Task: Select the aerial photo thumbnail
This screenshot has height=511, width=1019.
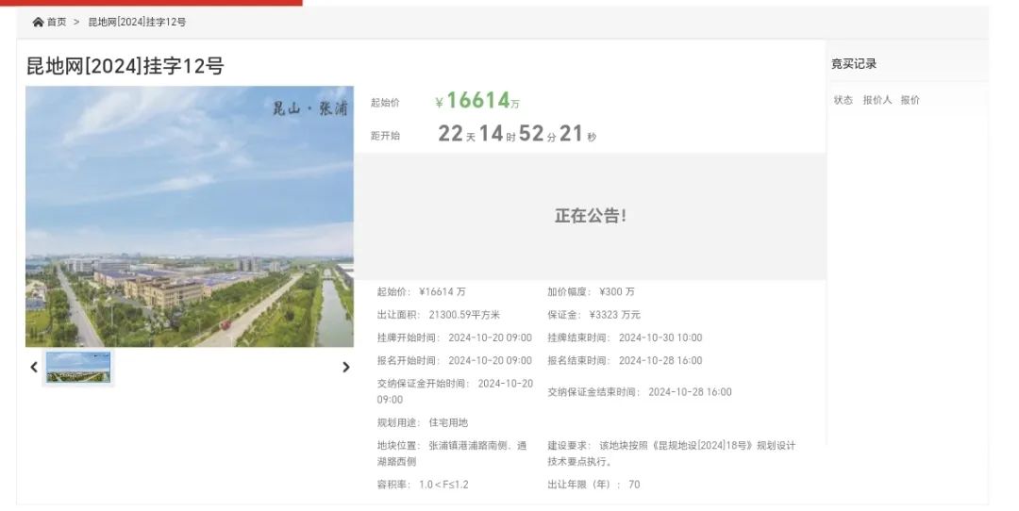Action: pyautogui.click(x=78, y=367)
